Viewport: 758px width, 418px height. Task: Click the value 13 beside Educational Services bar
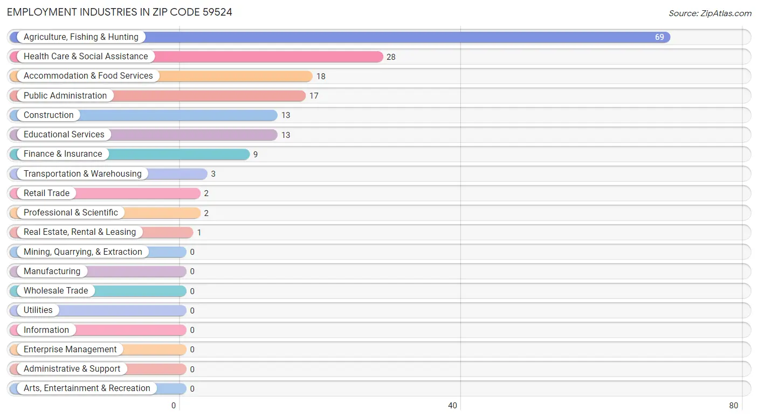286,135
